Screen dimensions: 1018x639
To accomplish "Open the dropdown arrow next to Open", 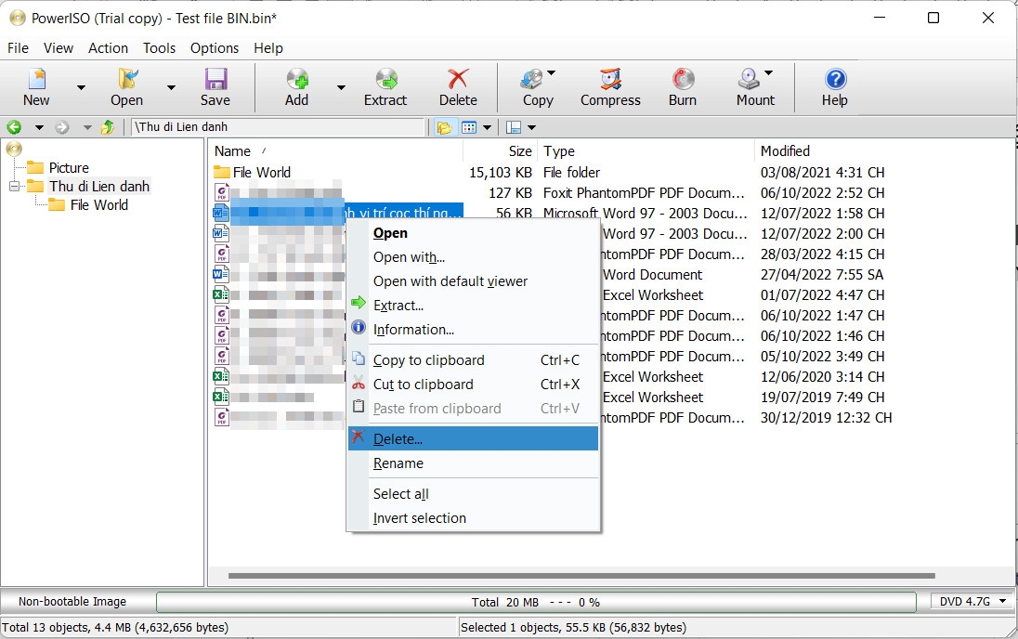I will point(172,87).
